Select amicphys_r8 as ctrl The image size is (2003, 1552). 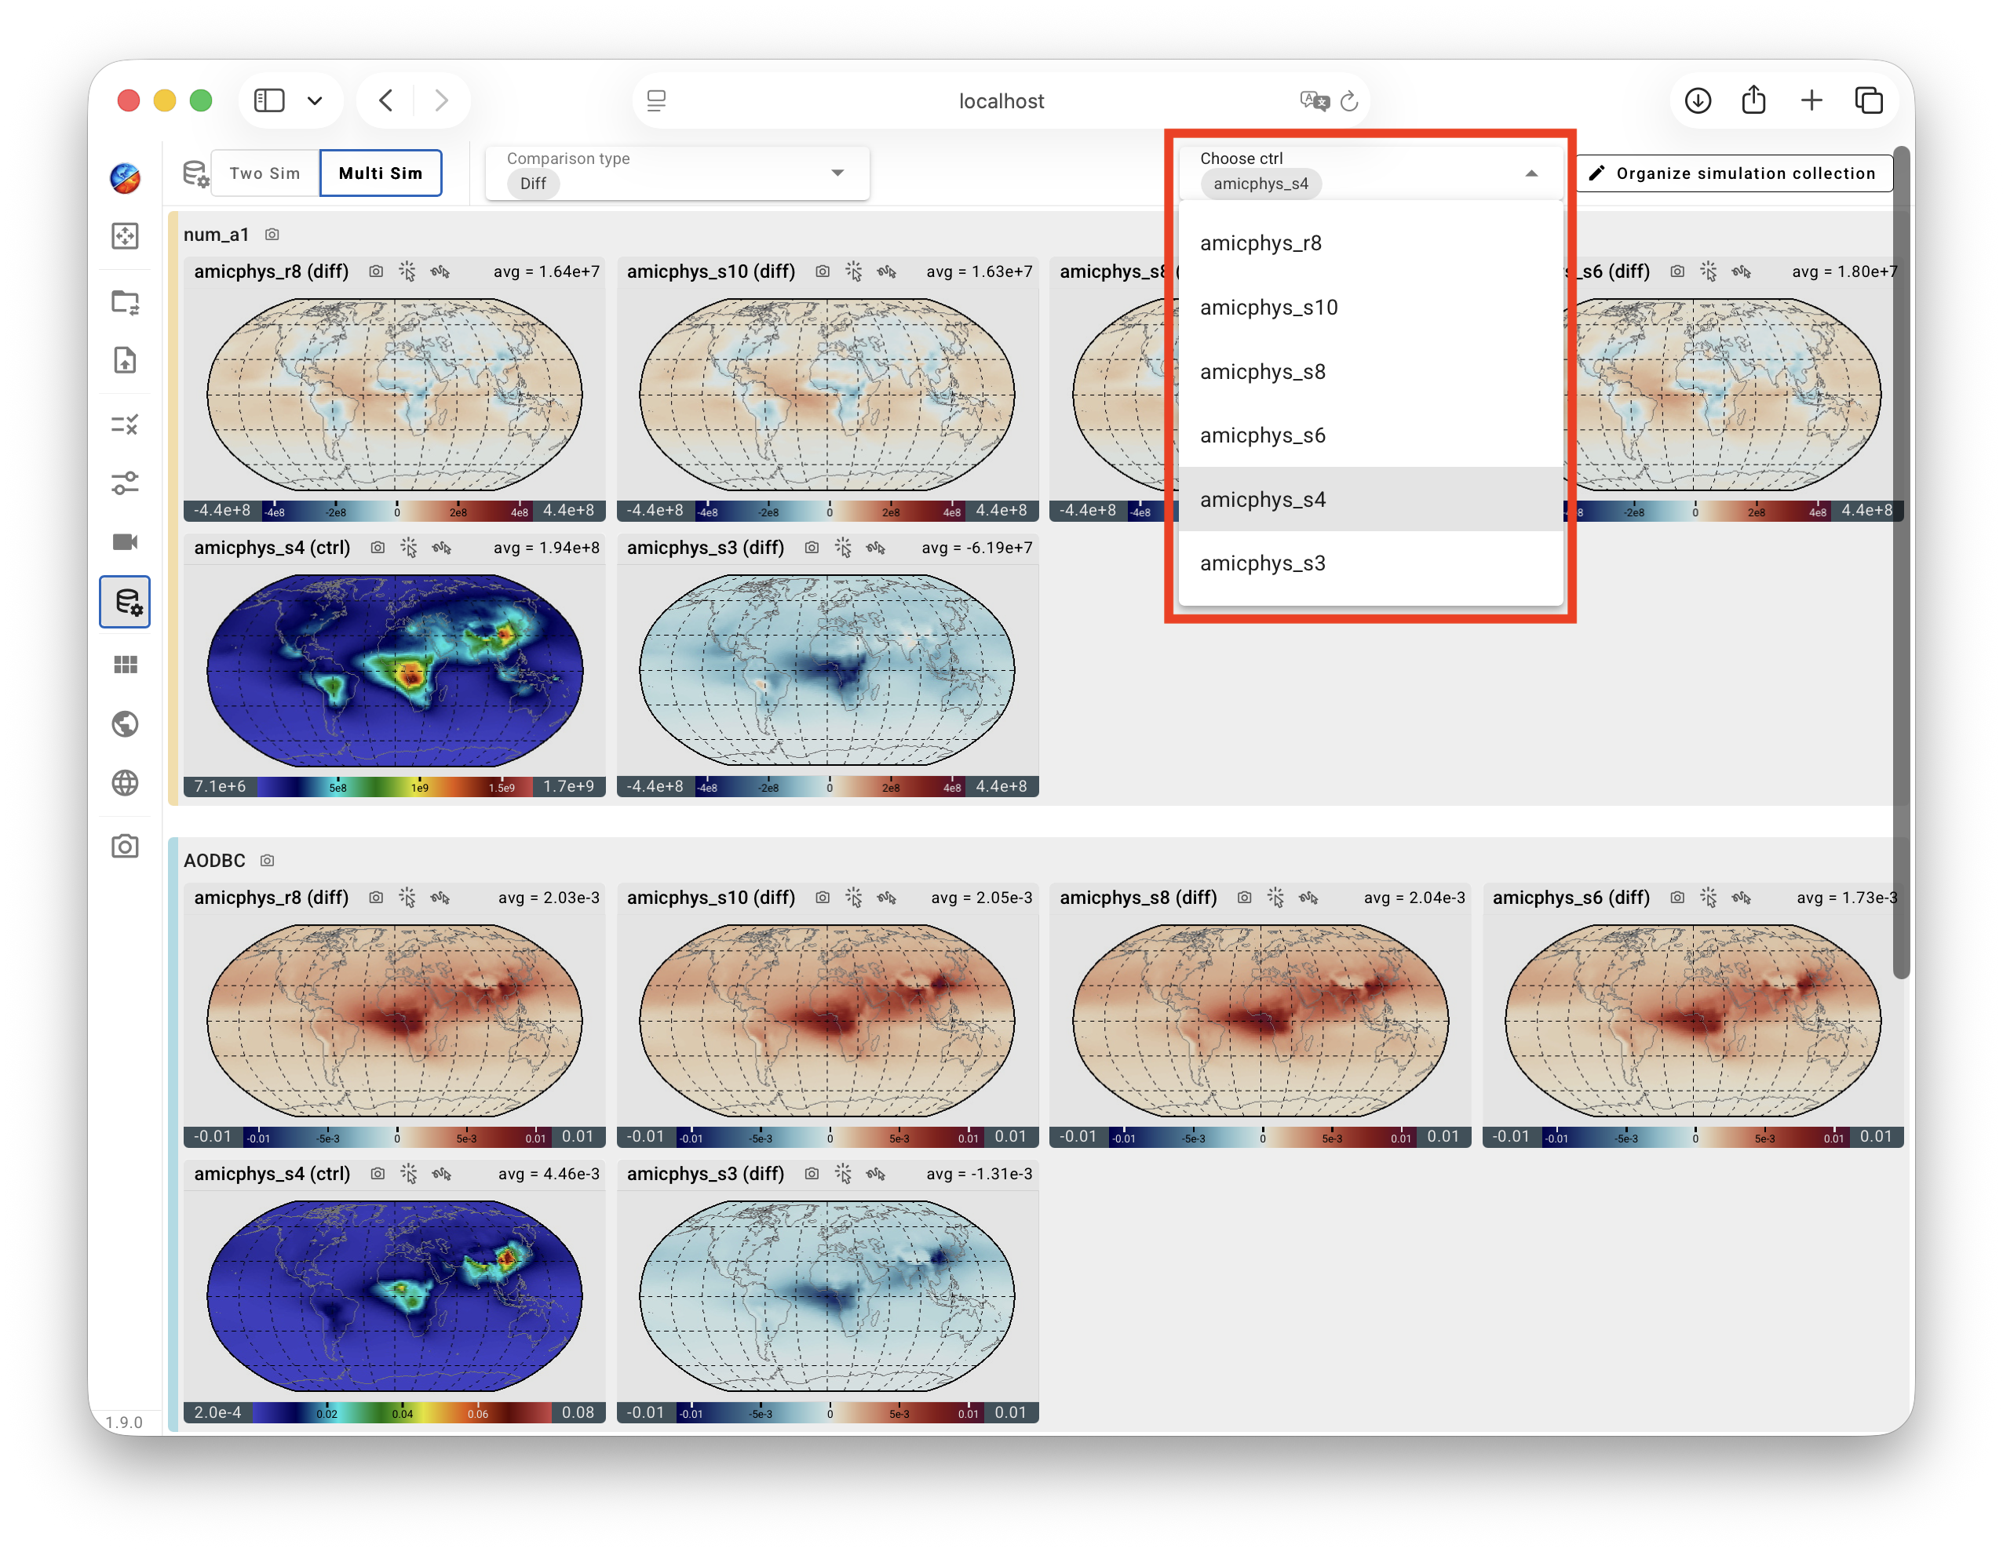[1370, 243]
